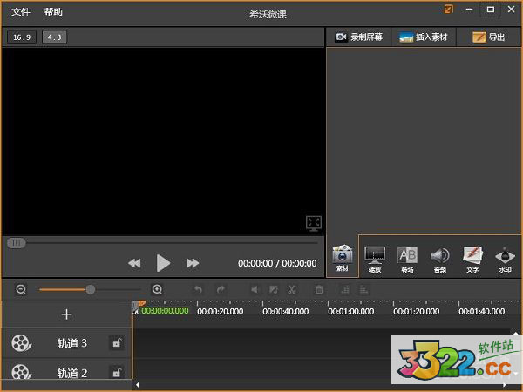
Task: Select the 缩放 (zoom) effect icon
Action: click(375, 256)
